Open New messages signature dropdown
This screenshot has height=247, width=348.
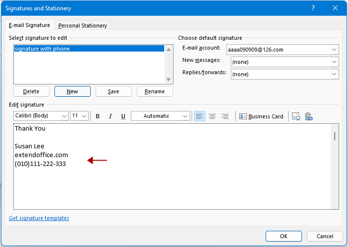pyautogui.click(x=334, y=62)
